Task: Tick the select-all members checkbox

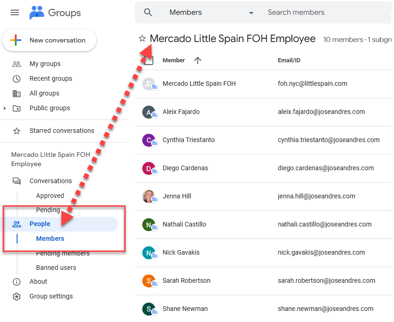Action: coord(149,60)
